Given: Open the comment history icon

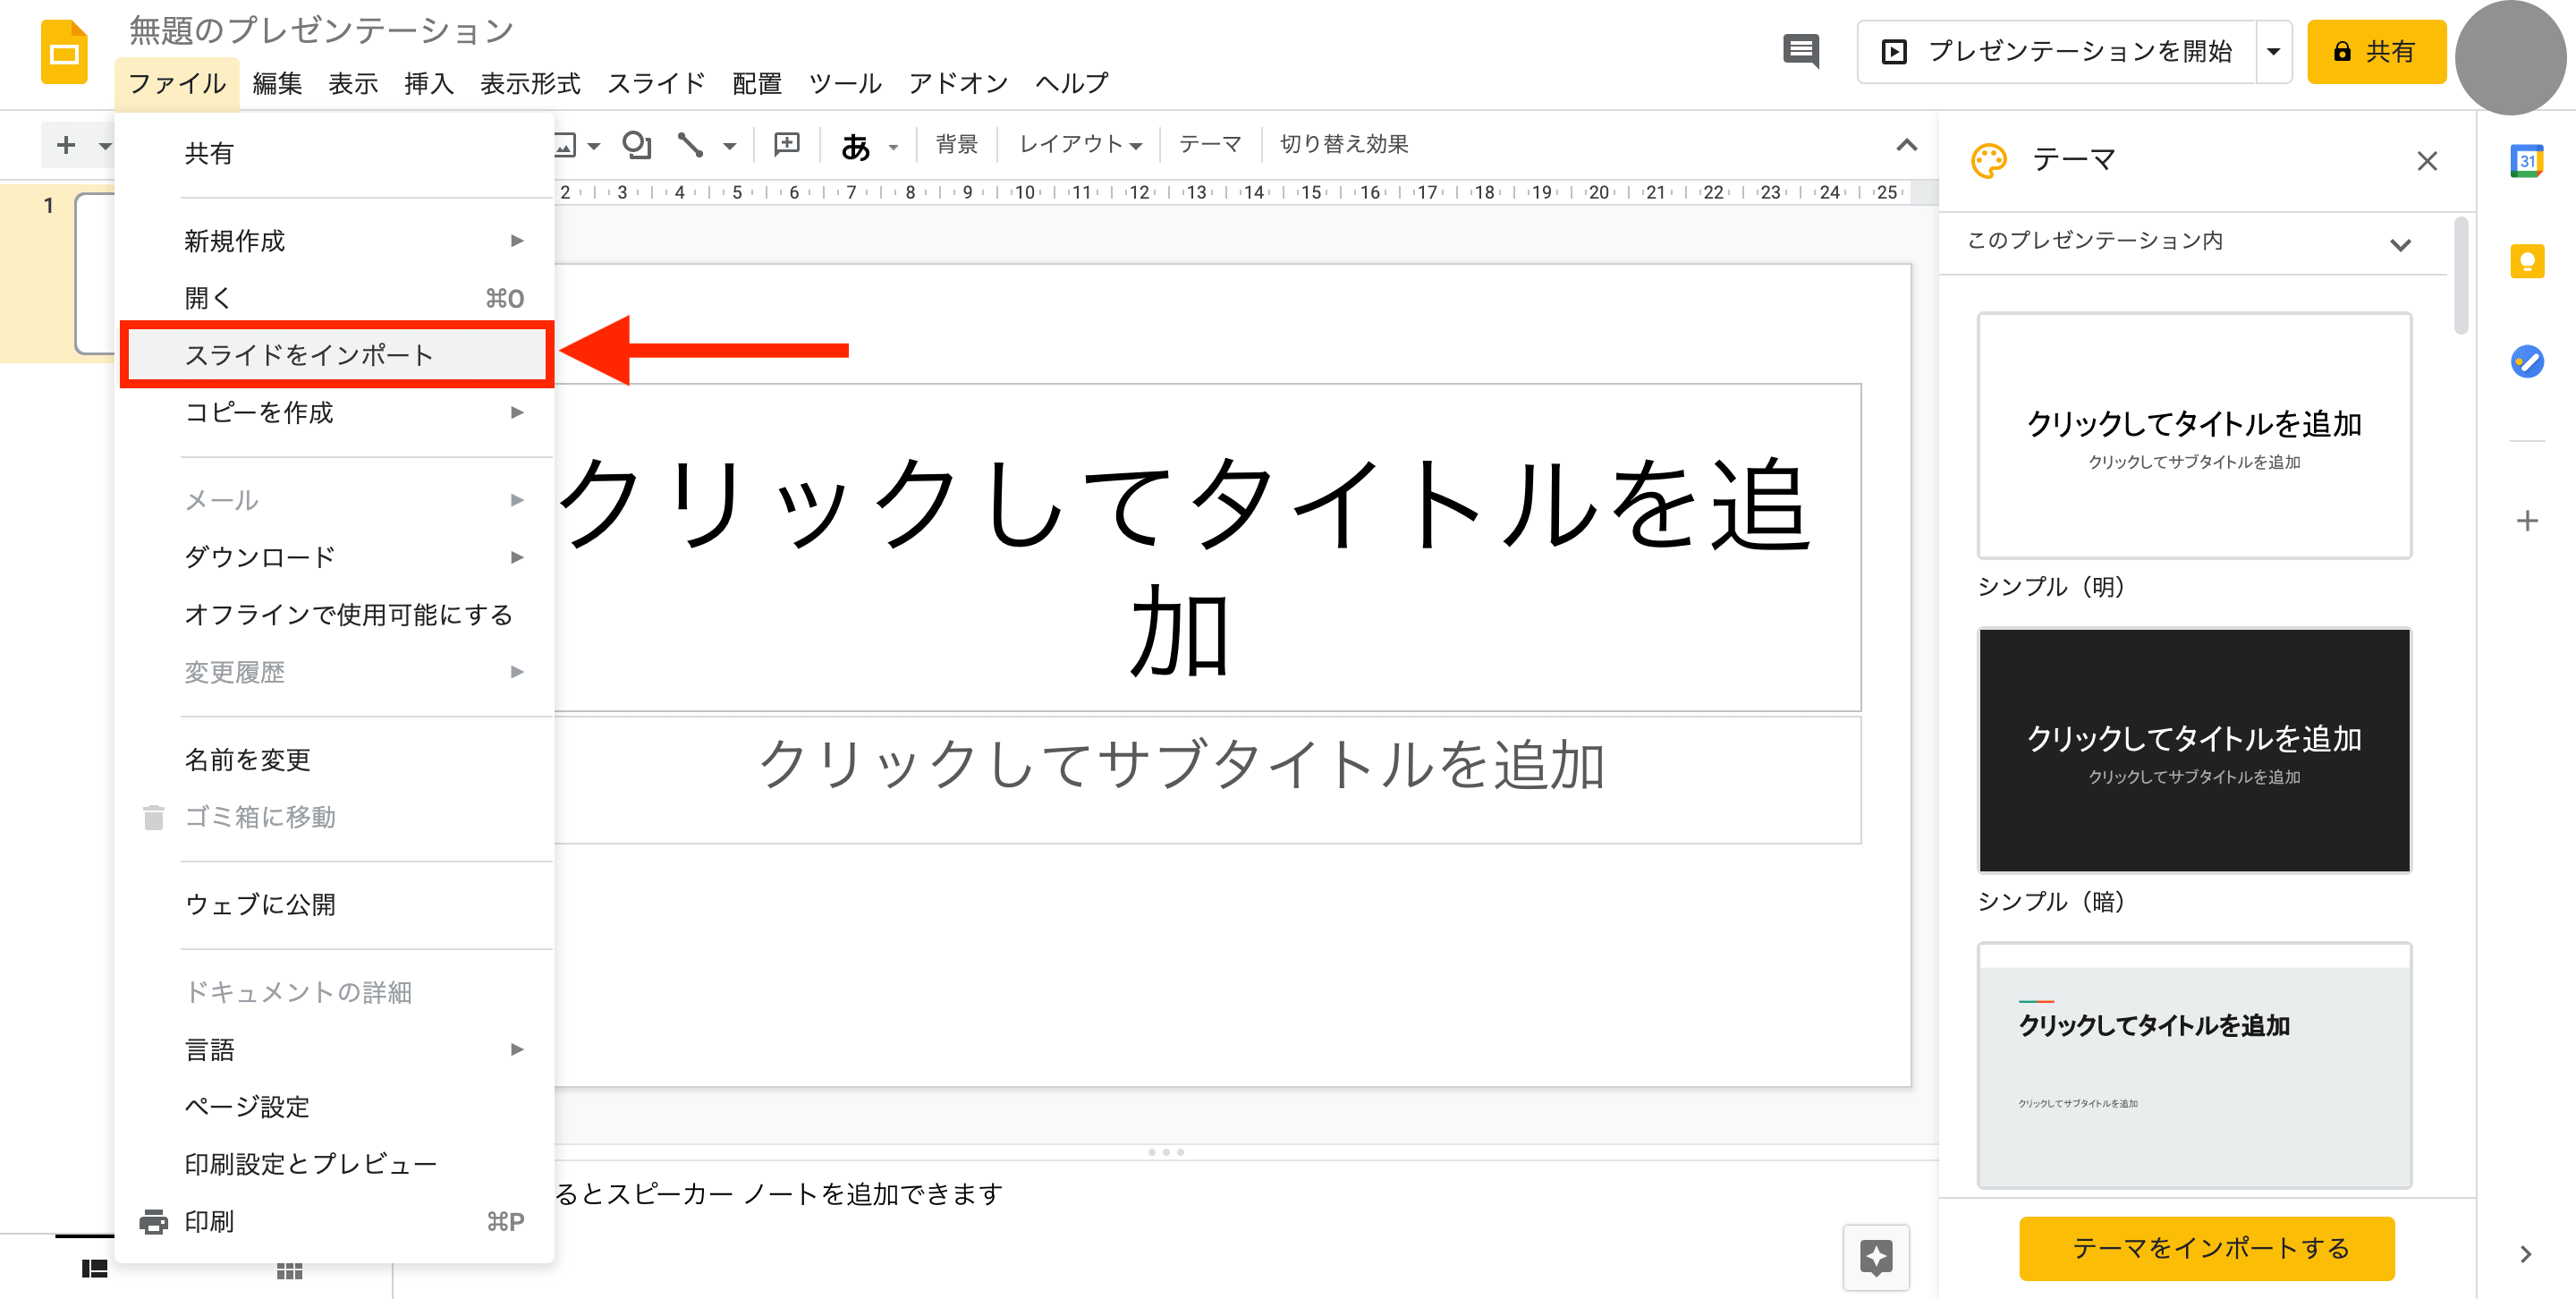Looking at the screenshot, I should 1801,51.
